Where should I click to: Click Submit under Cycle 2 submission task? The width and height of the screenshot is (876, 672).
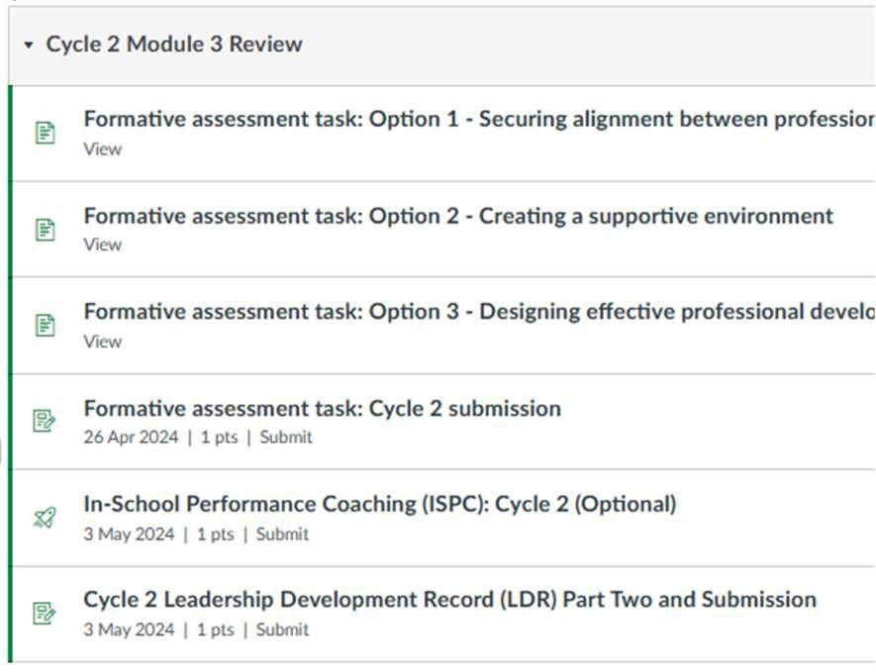click(285, 437)
